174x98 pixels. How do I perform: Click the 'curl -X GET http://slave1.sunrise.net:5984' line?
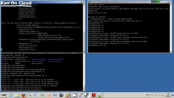point(117,37)
